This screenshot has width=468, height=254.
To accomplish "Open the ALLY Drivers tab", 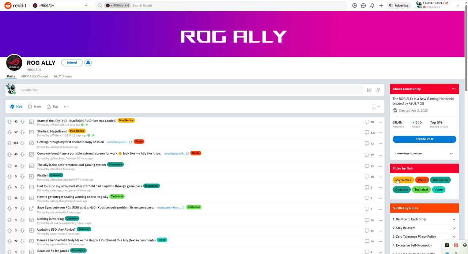I will [63, 76].
